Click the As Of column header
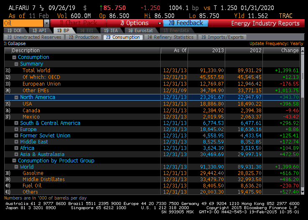Screen dimensions: 308x220 [x=174, y=51]
